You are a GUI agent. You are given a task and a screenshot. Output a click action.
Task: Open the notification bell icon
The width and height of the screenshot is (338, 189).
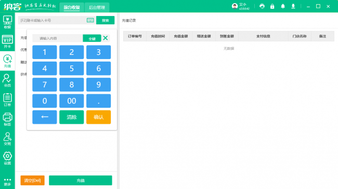(283, 6)
